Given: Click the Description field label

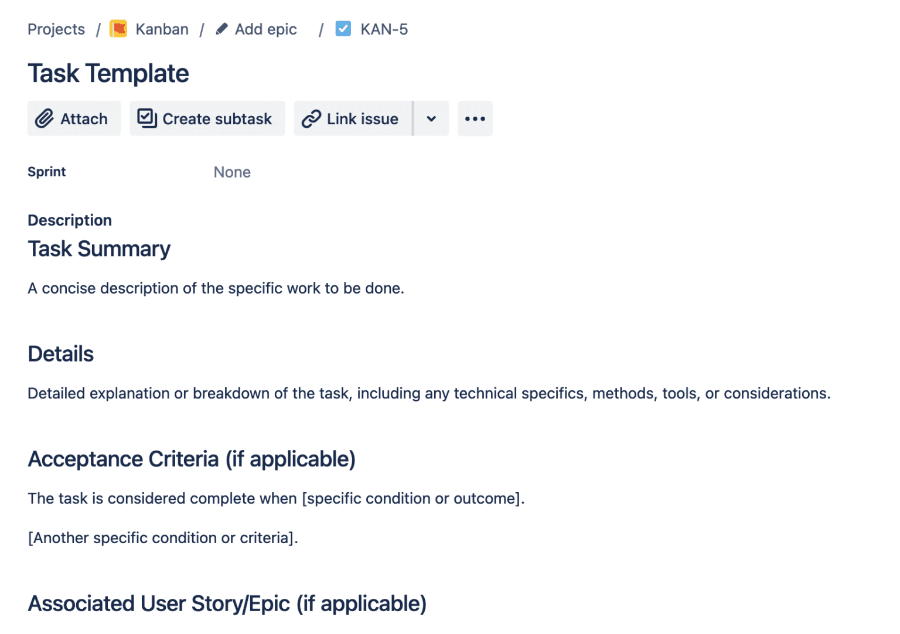Looking at the screenshot, I should pos(69,220).
